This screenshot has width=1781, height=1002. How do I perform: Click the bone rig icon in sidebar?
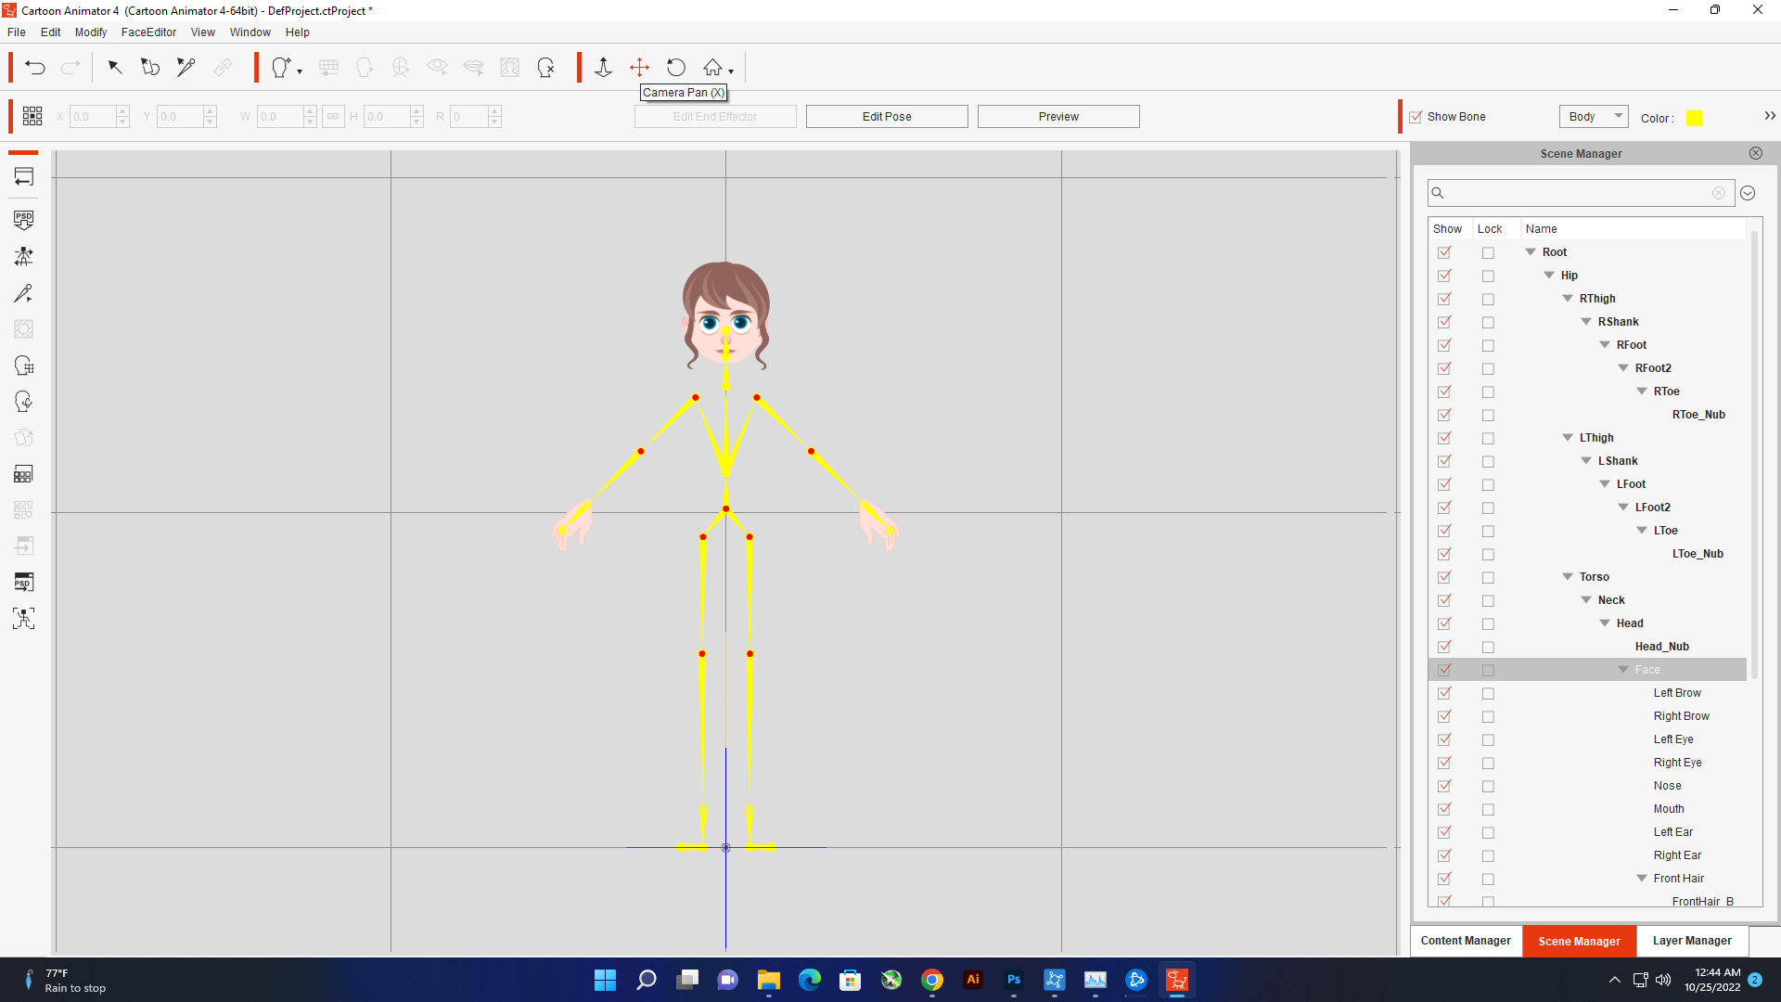click(23, 256)
